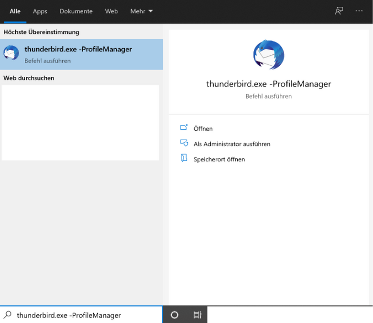The image size is (373, 323).
Task: Click the feedback person icon
Action: click(339, 11)
